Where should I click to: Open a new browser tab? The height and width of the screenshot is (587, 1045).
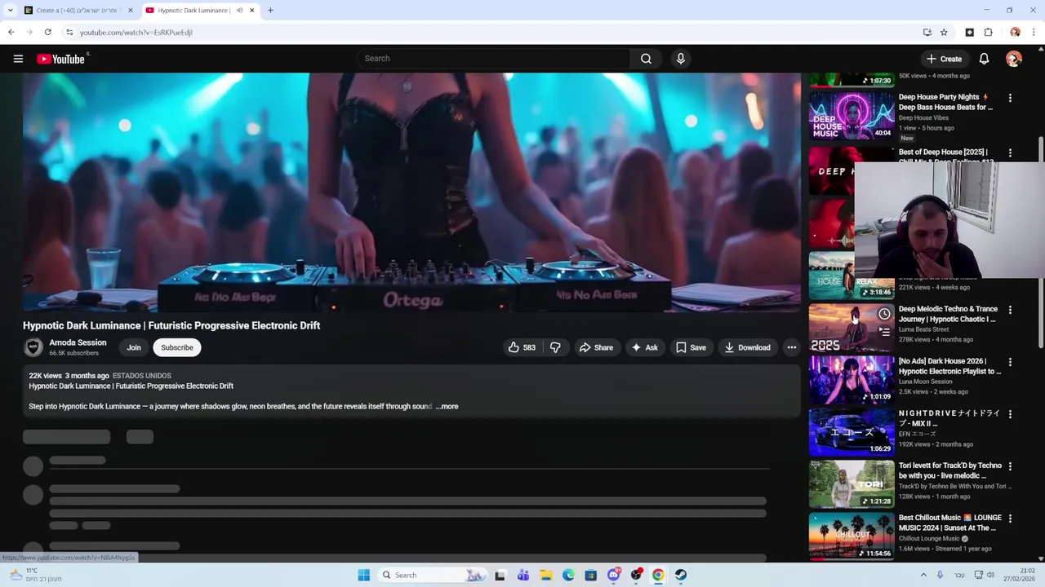(x=270, y=11)
